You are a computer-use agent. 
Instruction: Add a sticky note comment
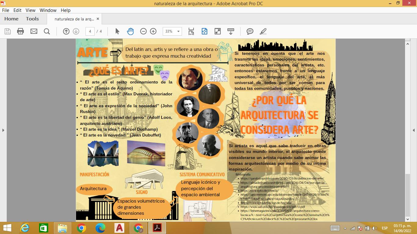pos(250,31)
